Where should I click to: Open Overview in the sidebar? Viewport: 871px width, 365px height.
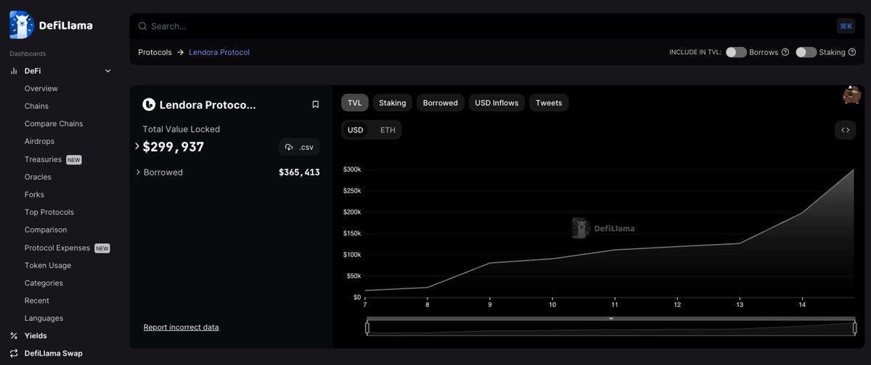point(41,88)
